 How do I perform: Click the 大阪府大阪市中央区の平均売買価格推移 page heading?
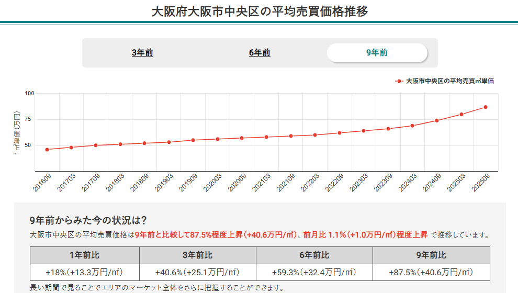(259, 12)
